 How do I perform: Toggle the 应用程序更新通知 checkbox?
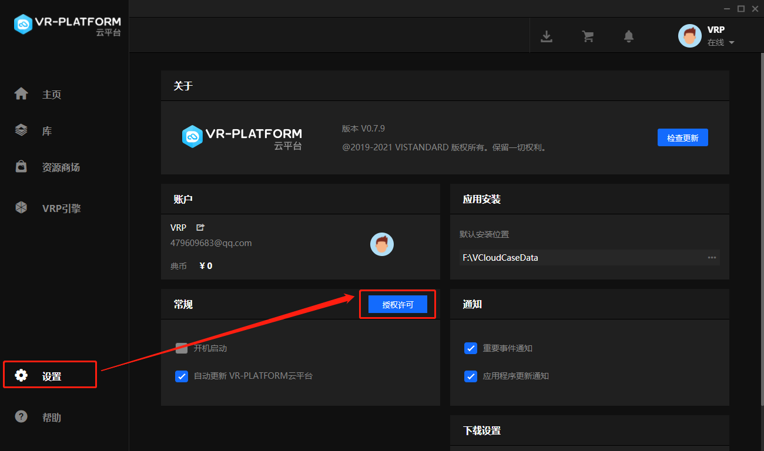[471, 376]
